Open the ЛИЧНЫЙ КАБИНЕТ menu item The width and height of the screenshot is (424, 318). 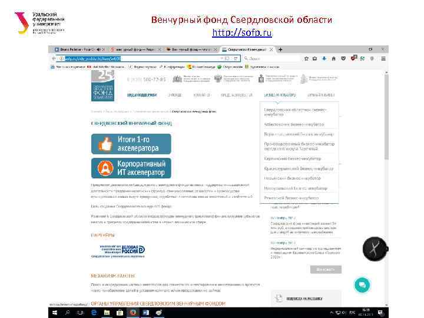[x=321, y=95]
